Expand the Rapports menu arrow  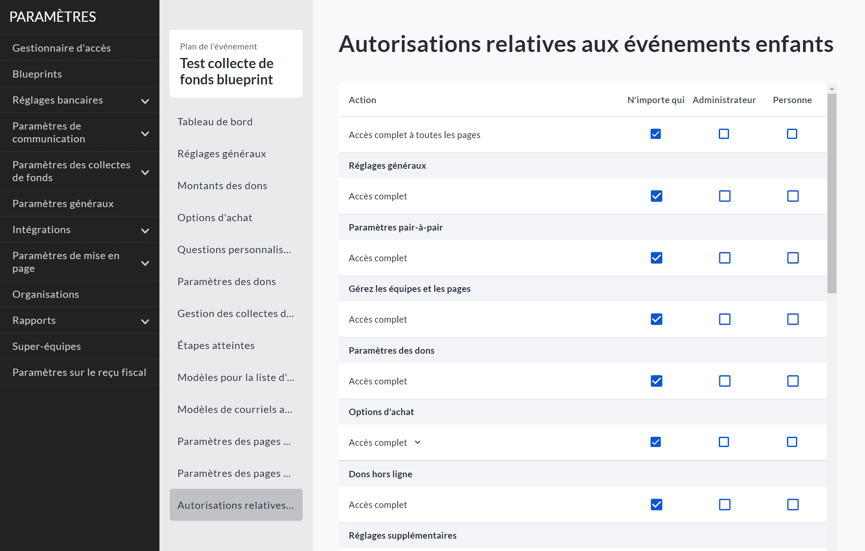(x=145, y=321)
